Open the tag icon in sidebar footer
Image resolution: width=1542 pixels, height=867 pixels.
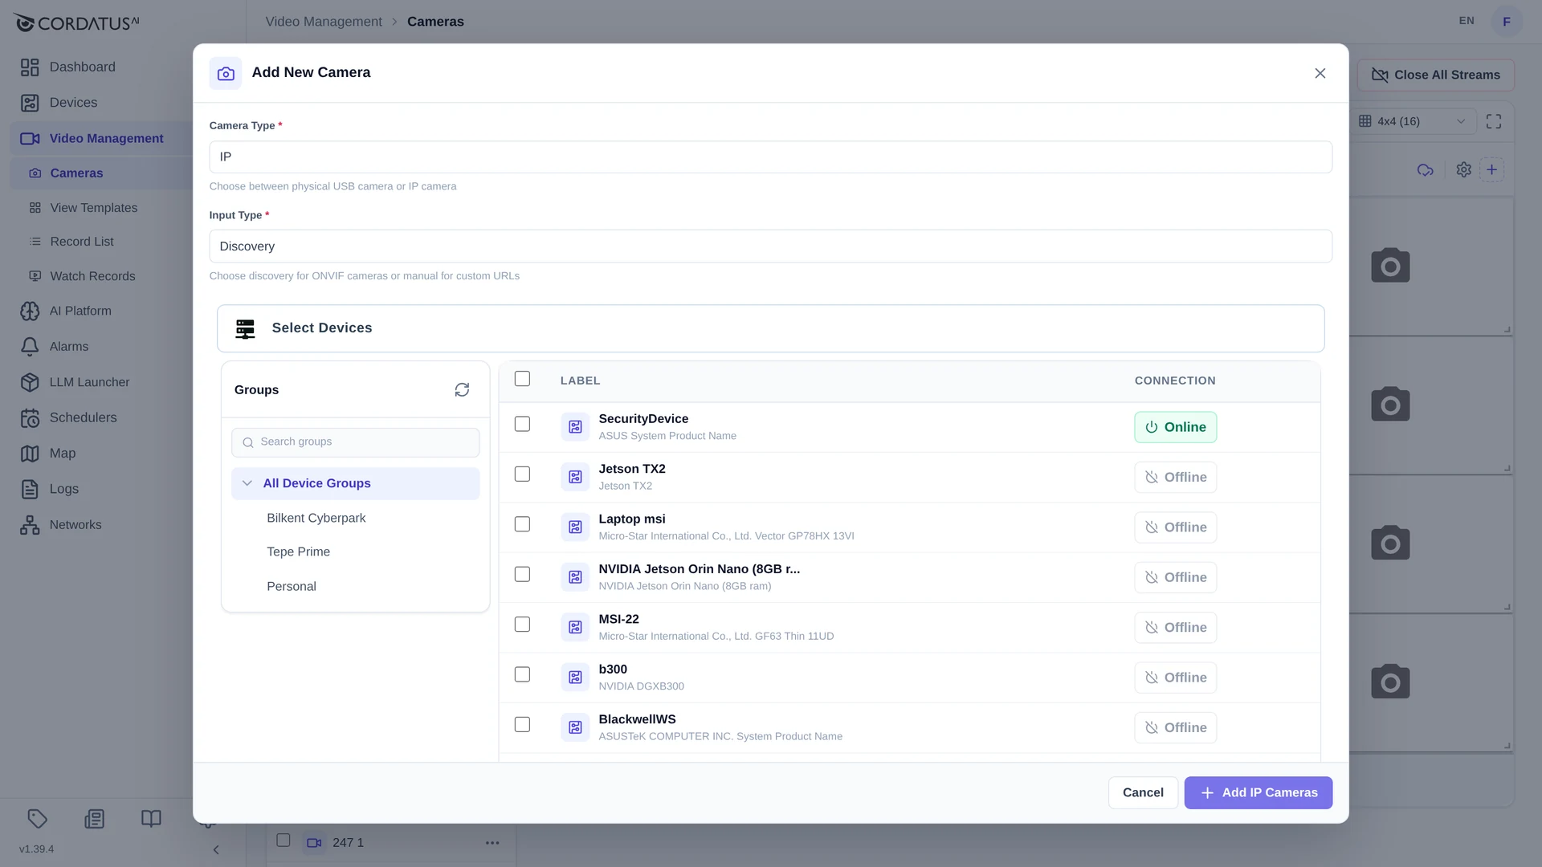38,818
